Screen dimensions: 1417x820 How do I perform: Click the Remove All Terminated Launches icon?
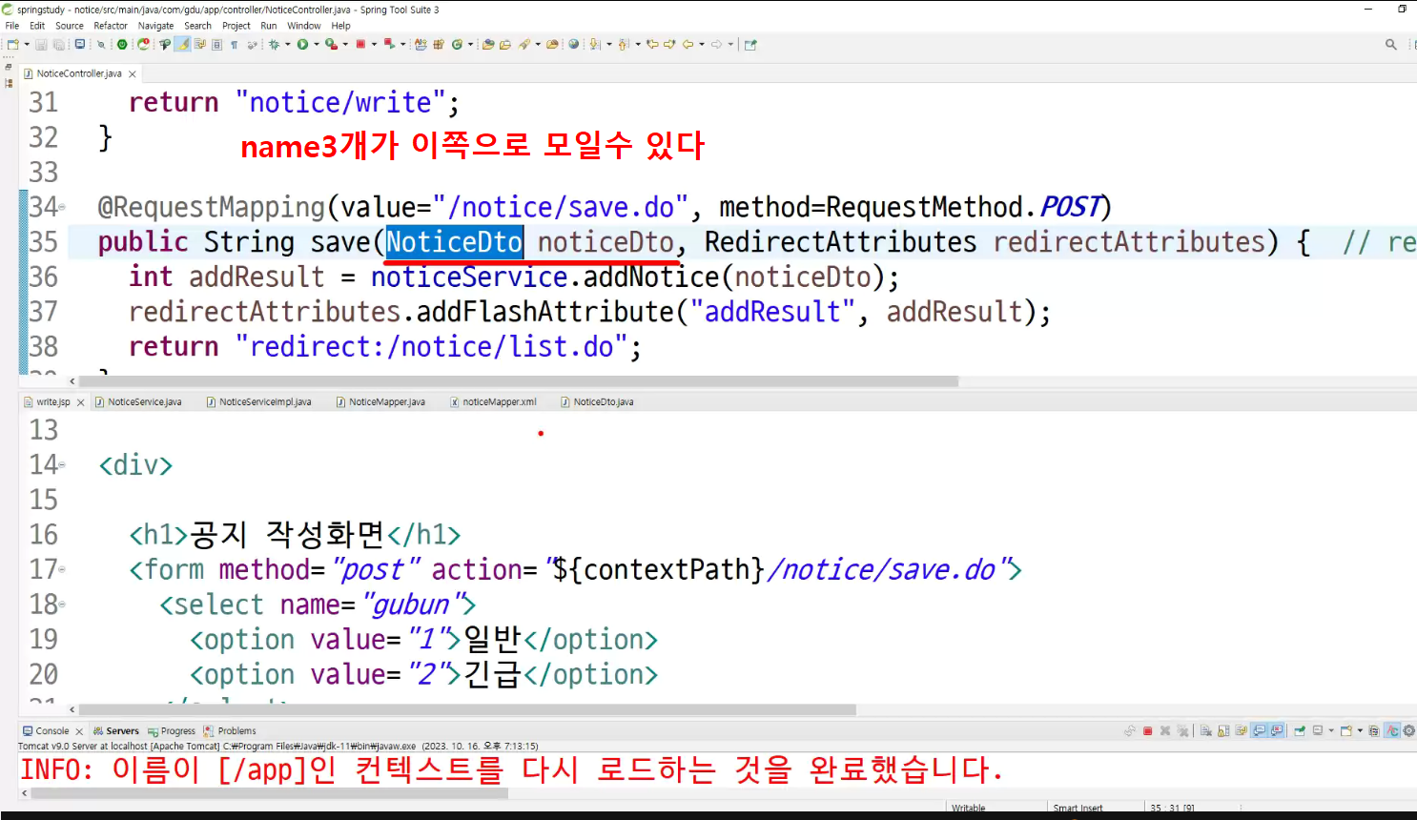(1182, 731)
